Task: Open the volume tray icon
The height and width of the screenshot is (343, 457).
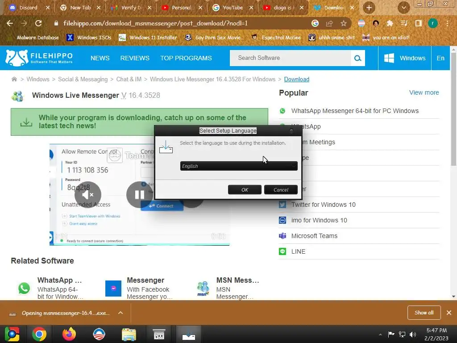Action: coord(413,334)
